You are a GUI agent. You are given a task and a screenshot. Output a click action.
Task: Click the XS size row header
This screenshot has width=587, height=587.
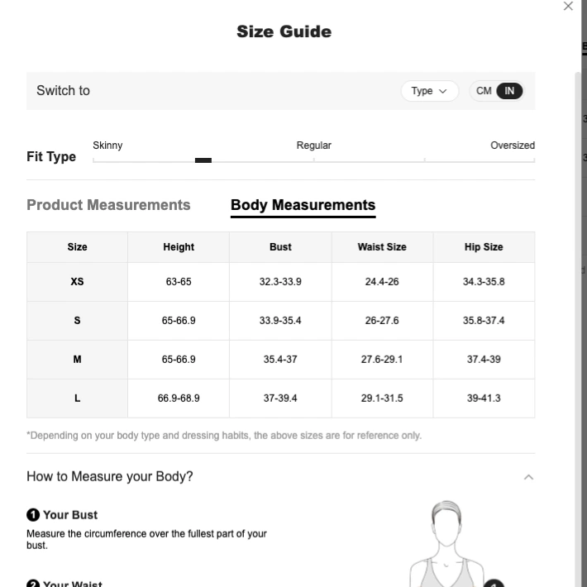[77, 282]
